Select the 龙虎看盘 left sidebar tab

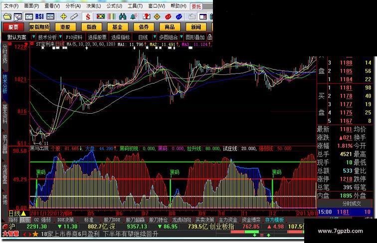[5, 174]
